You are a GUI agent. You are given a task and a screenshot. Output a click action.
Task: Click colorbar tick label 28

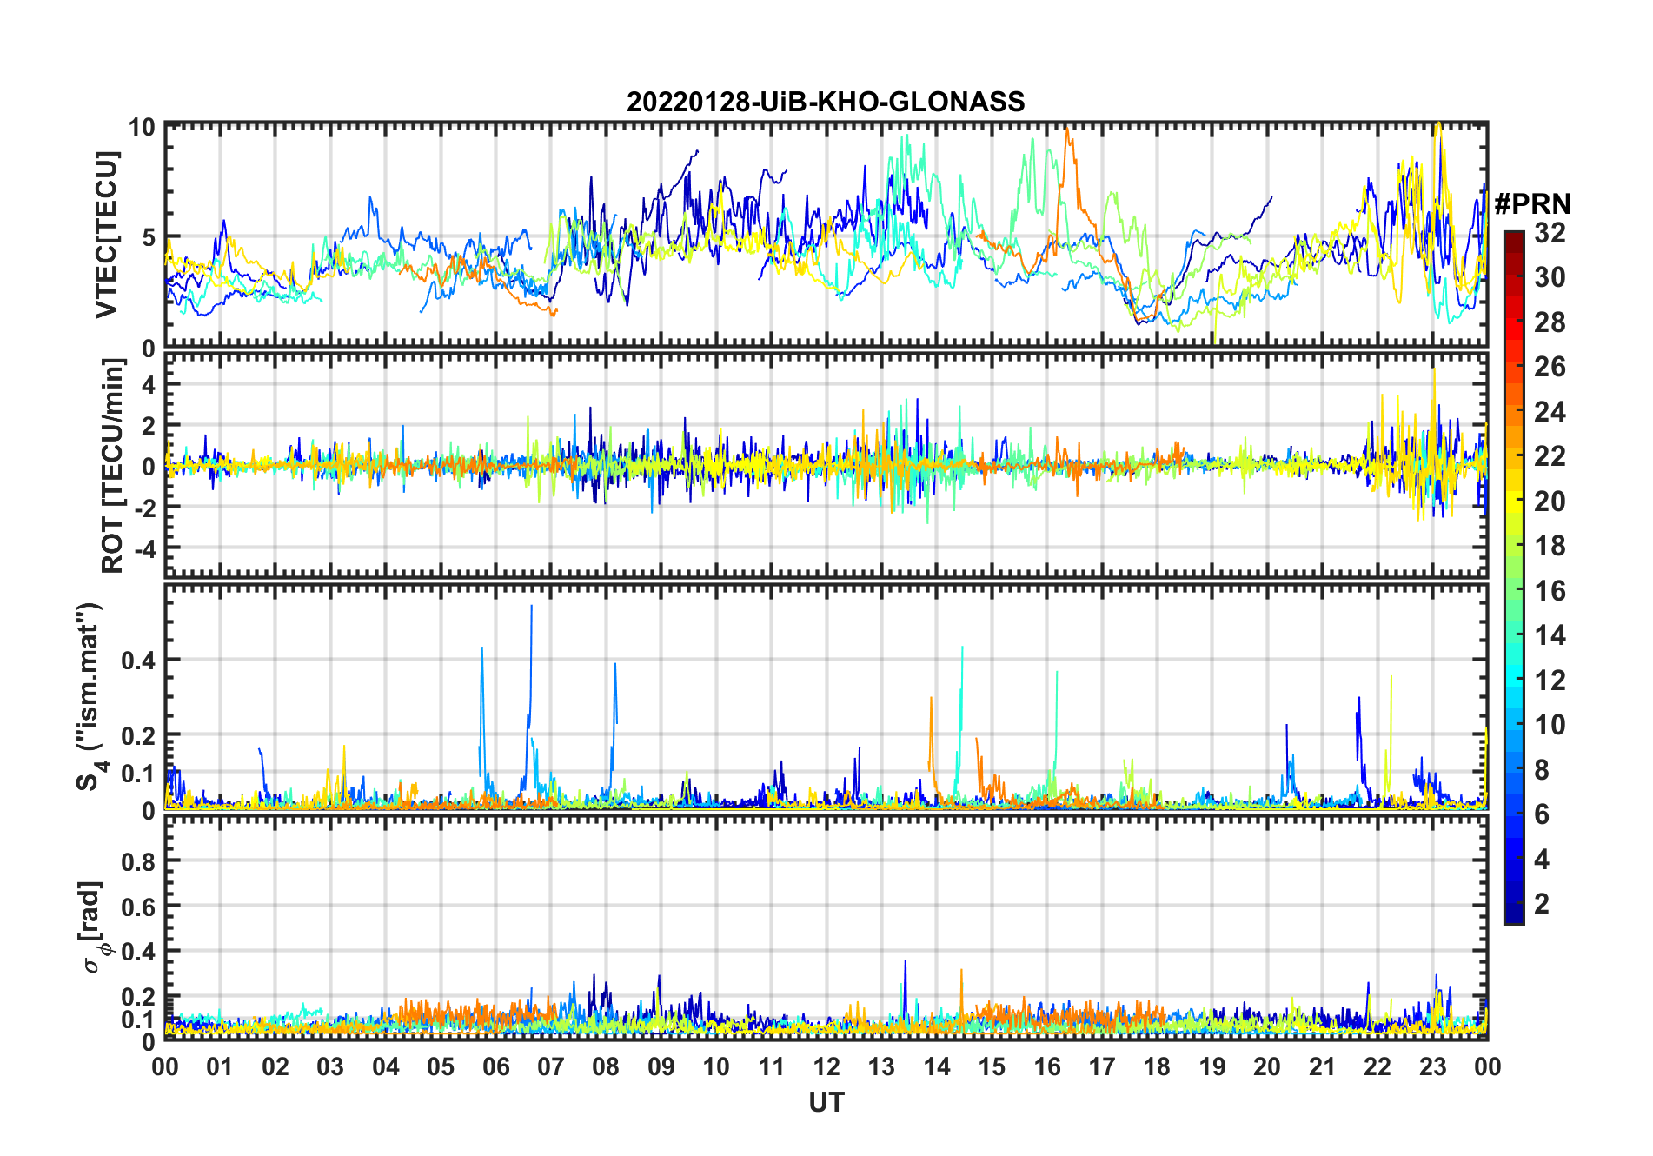coord(1550,322)
